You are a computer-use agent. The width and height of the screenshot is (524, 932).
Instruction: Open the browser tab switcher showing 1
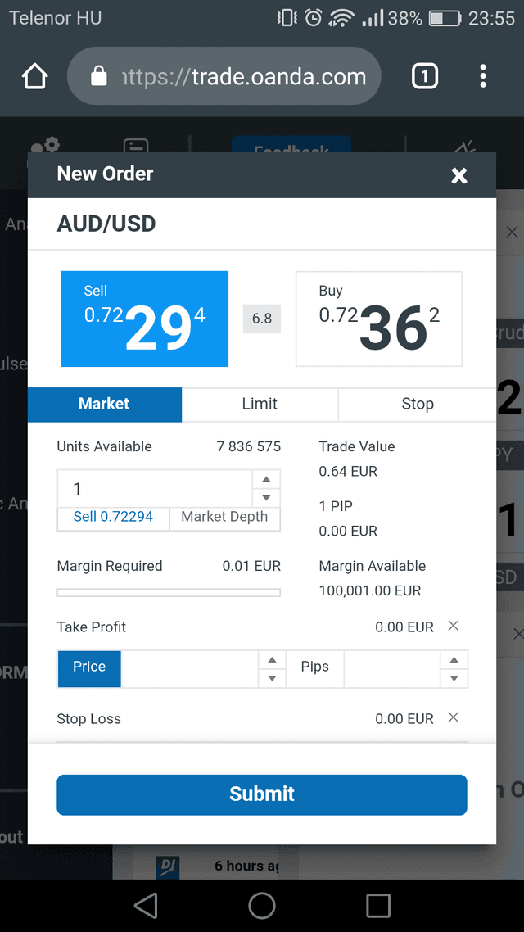click(425, 75)
